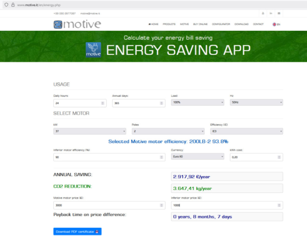Click the "ANNUAL SAVING:" label

[x=73, y=175]
